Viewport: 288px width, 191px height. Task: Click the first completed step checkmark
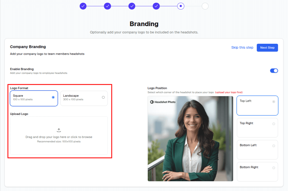pos(83,6)
